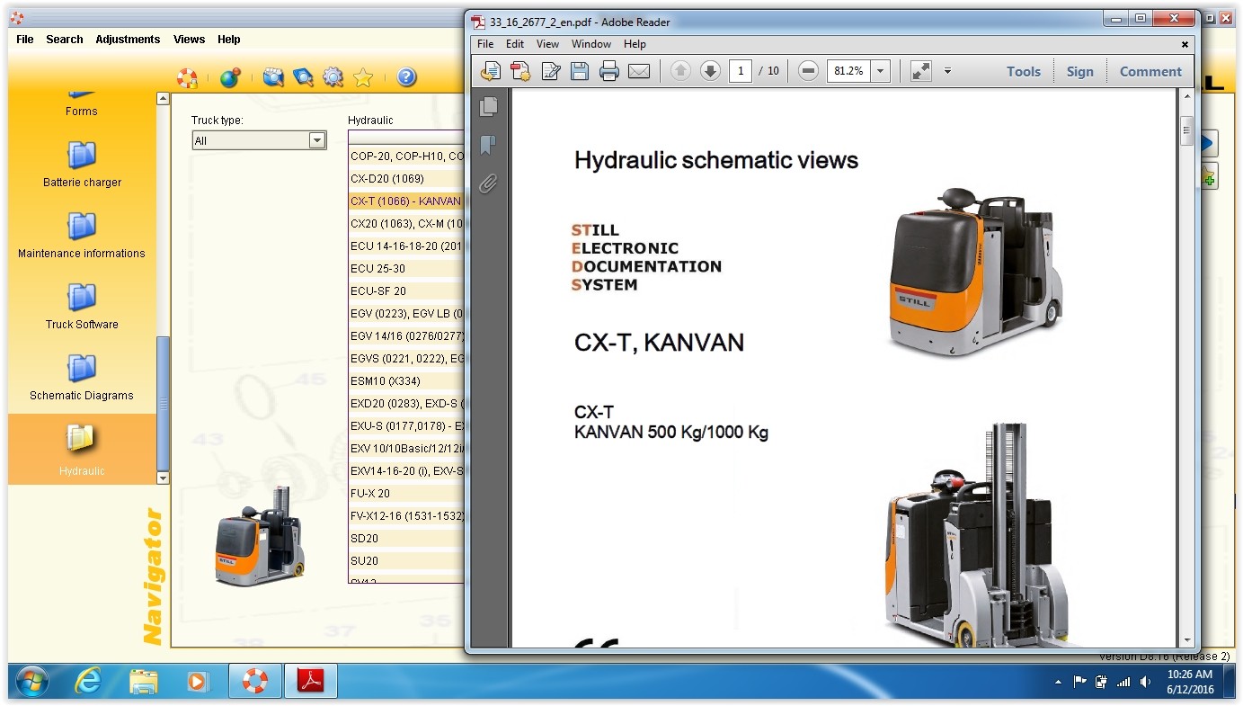Click the Save floppy disk icon
This screenshot has width=1243, height=706.
click(x=580, y=72)
